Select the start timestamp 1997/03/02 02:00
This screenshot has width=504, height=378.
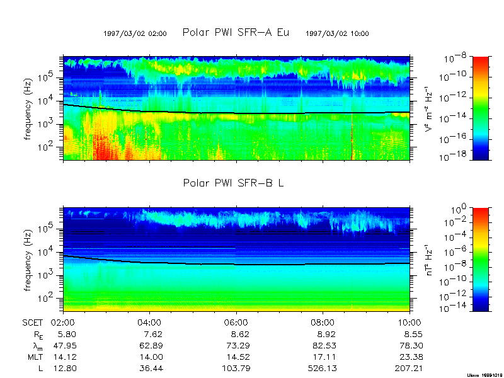coord(135,34)
